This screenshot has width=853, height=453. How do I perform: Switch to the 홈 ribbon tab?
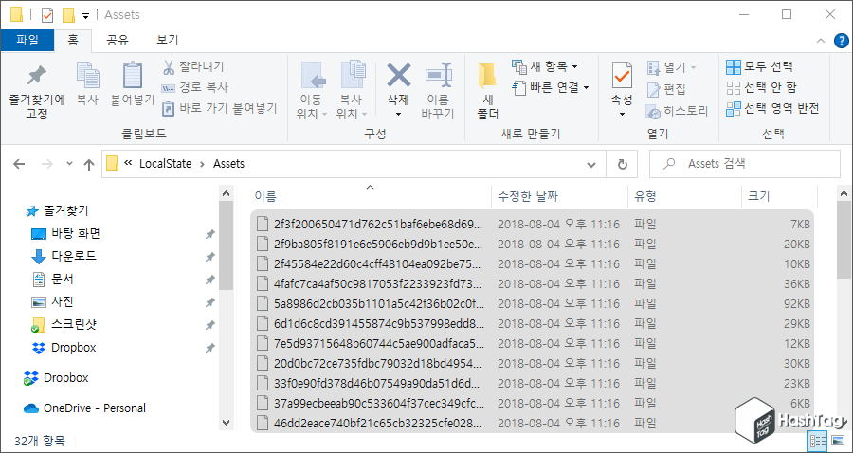click(73, 40)
